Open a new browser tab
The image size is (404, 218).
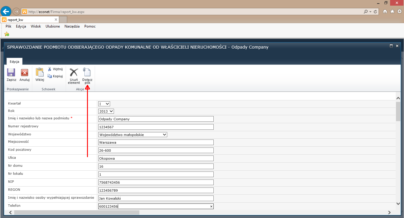tap(63, 20)
